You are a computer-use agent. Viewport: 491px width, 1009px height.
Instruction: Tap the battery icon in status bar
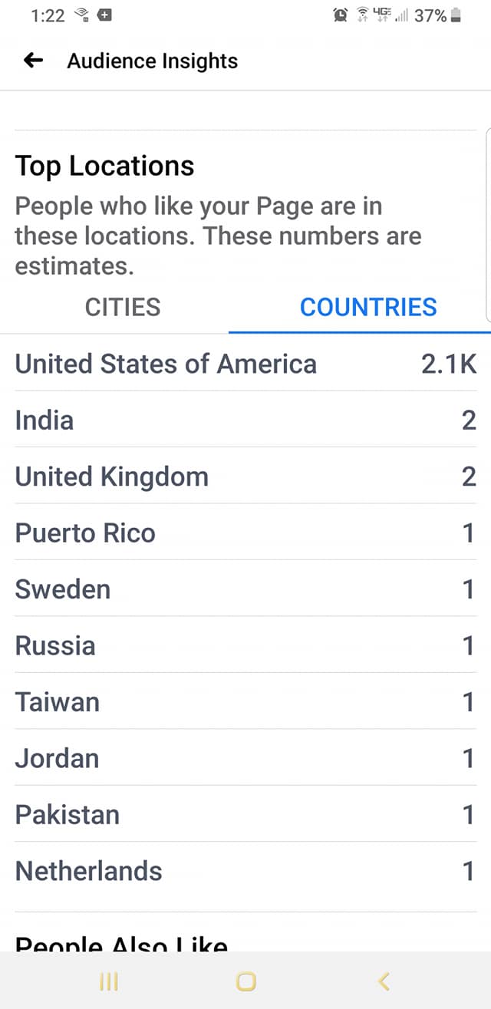(x=456, y=15)
